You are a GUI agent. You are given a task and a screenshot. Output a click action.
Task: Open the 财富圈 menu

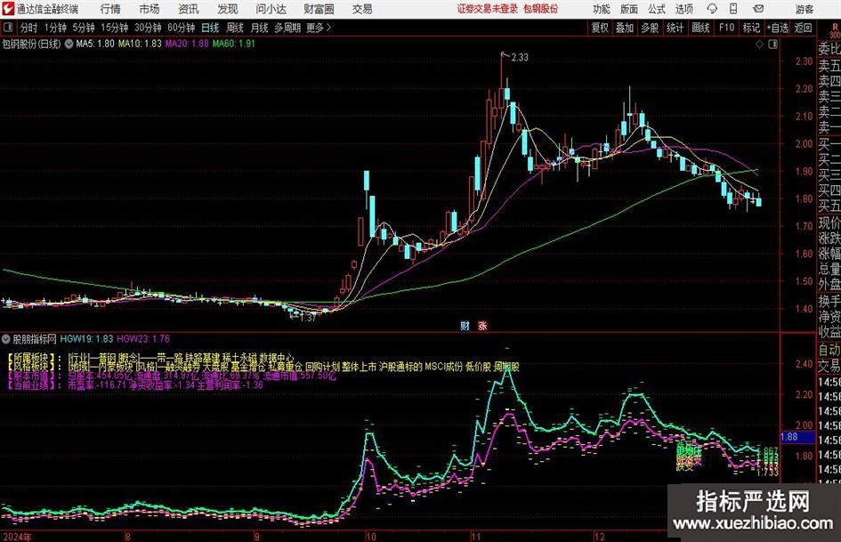click(319, 9)
